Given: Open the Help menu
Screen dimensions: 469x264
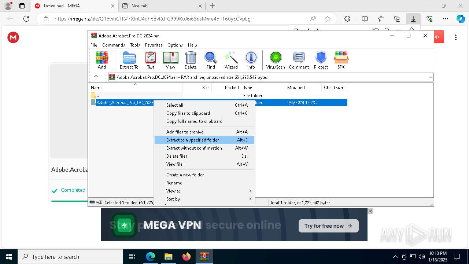Looking at the screenshot, I should 192,45.
